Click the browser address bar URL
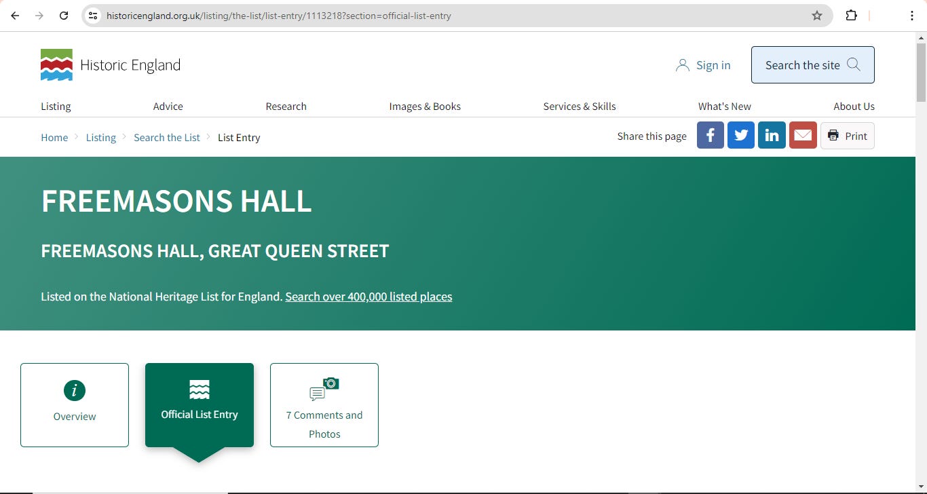Screen dimensions: 927x494 coord(278,16)
